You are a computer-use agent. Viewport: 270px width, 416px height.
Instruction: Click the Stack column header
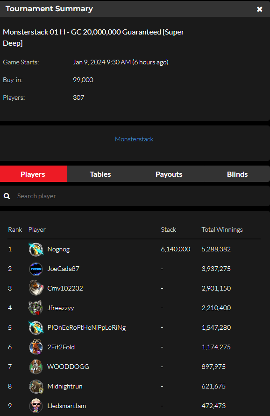click(169, 229)
